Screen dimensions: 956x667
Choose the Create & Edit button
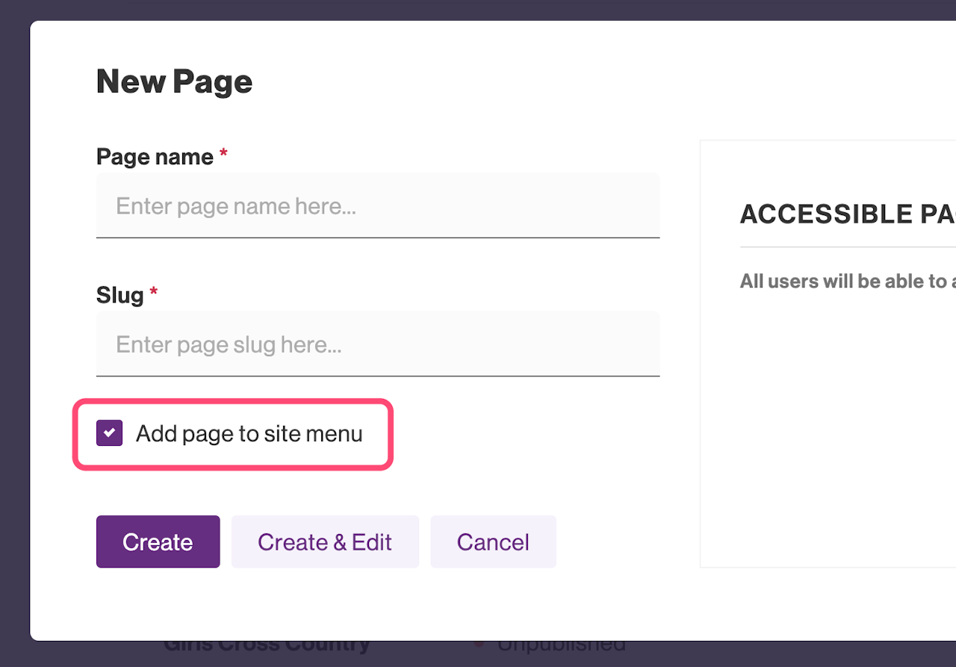325,542
